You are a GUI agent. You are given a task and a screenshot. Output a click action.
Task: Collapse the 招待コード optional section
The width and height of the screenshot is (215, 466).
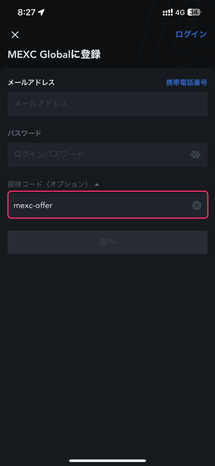point(97,184)
